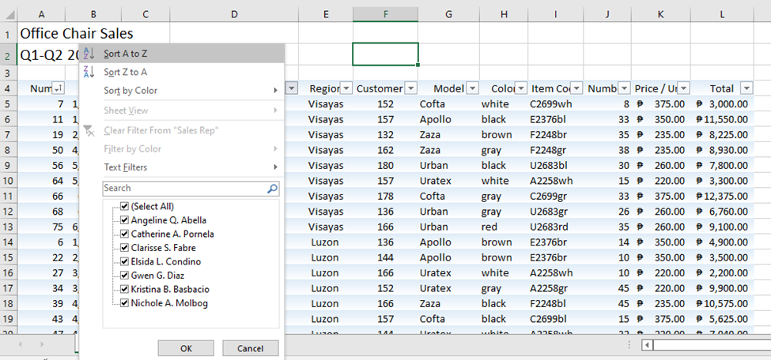Open the Customer column filter dropdown
Screen dimensions: 771x360
[x=411, y=88]
